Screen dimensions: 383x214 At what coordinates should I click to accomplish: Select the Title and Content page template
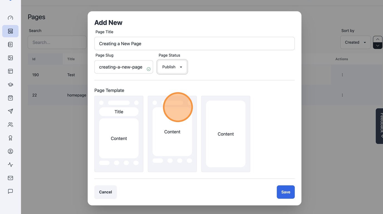119,134
